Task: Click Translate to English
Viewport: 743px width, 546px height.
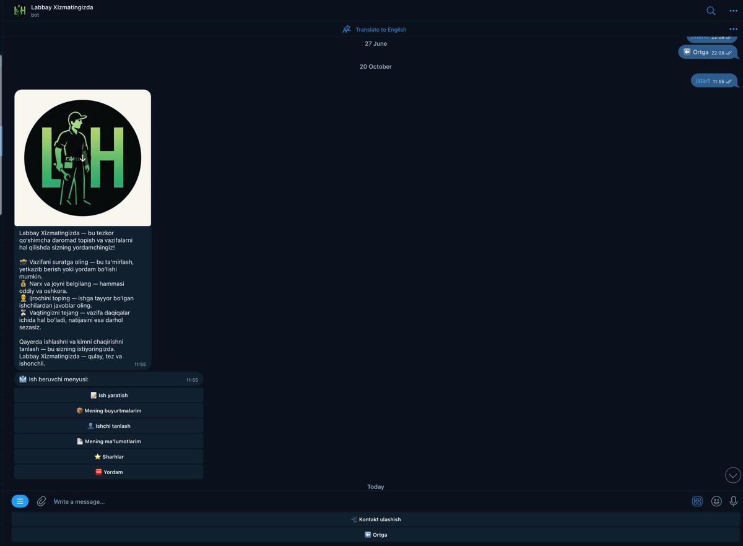Action: point(375,29)
